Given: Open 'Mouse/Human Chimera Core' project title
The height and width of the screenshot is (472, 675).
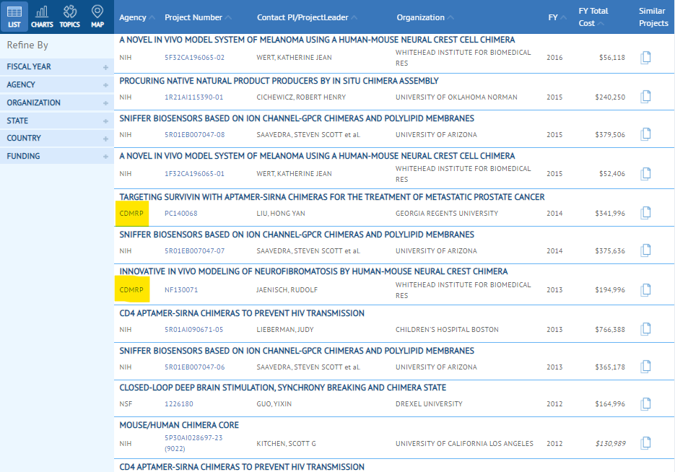Looking at the screenshot, I should 179,425.
